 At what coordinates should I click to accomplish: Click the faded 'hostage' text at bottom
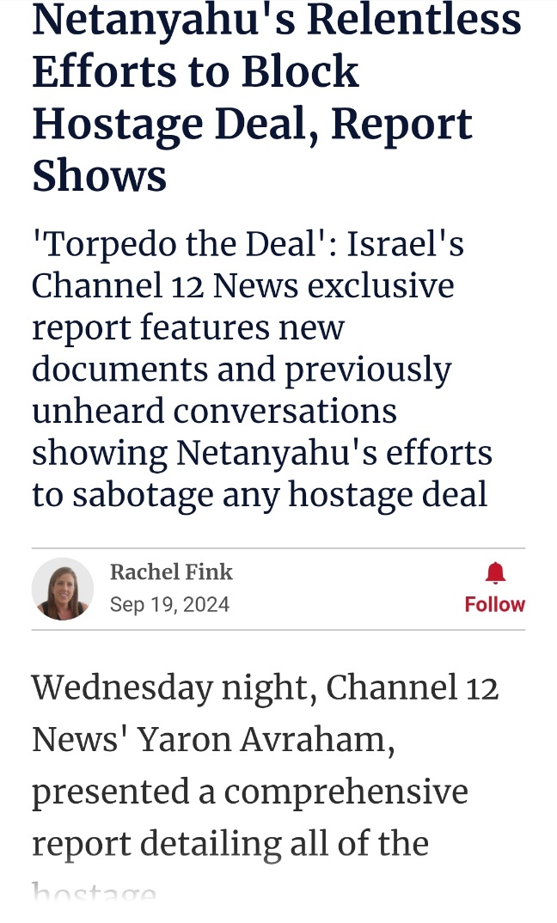(x=95, y=892)
